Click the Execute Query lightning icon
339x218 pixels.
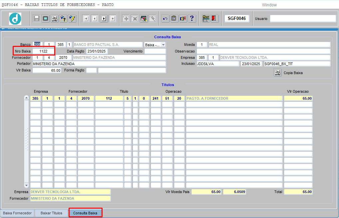(x=72, y=19)
